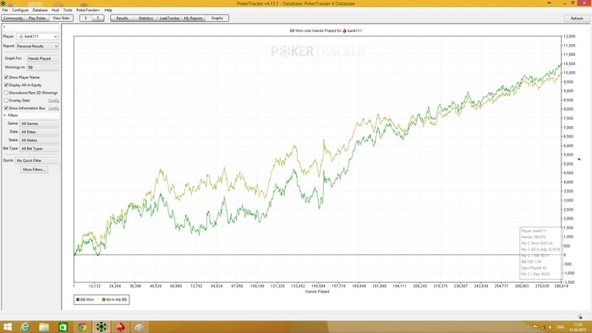This screenshot has height=333, width=592.
Task: Open the Hud menu
Action: [55, 10]
